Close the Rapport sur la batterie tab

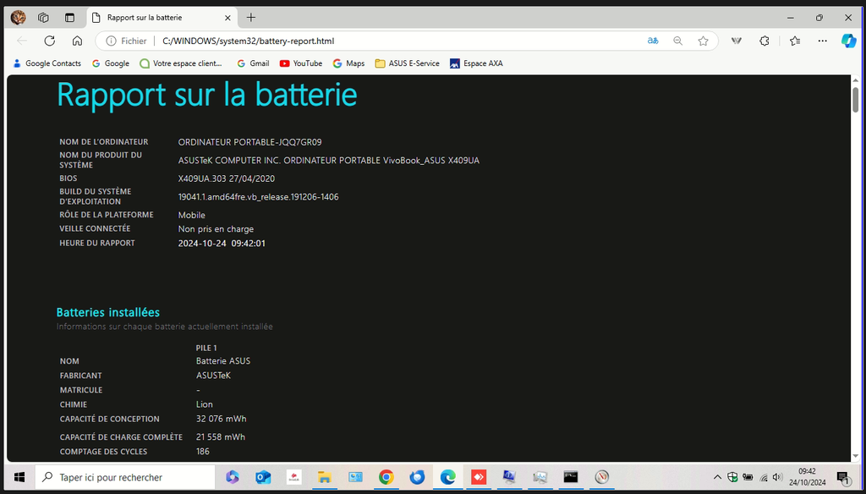(228, 18)
